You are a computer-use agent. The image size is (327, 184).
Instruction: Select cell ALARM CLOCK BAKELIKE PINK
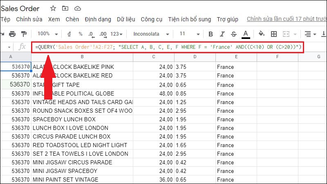pyautogui.click(x=82, y=67)
